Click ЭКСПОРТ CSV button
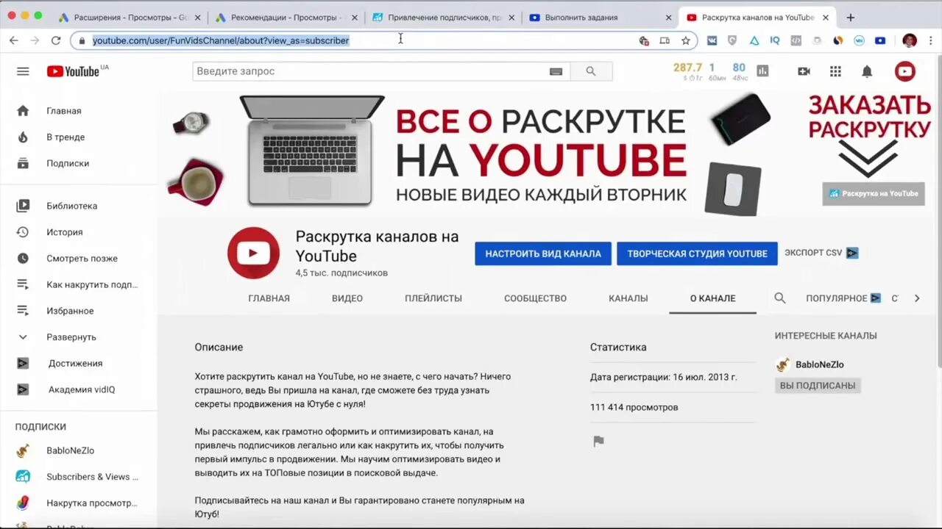 (x=821, y=253)
